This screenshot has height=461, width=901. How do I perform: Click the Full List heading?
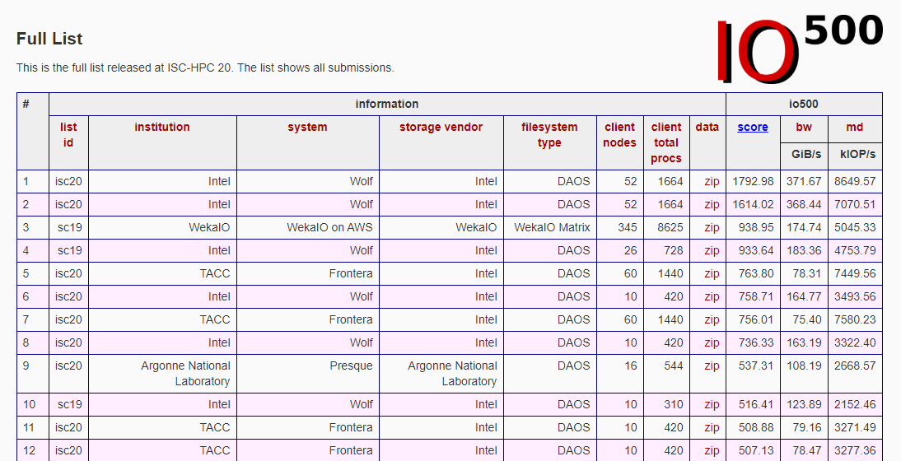(x=49, y=39)
